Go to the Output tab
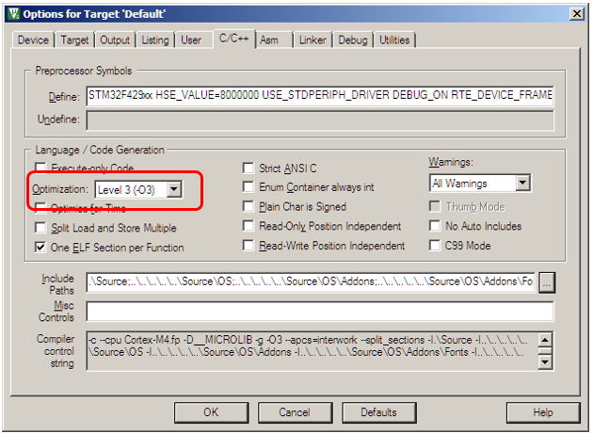Screen dimensions: 593x433 (115, 40)
